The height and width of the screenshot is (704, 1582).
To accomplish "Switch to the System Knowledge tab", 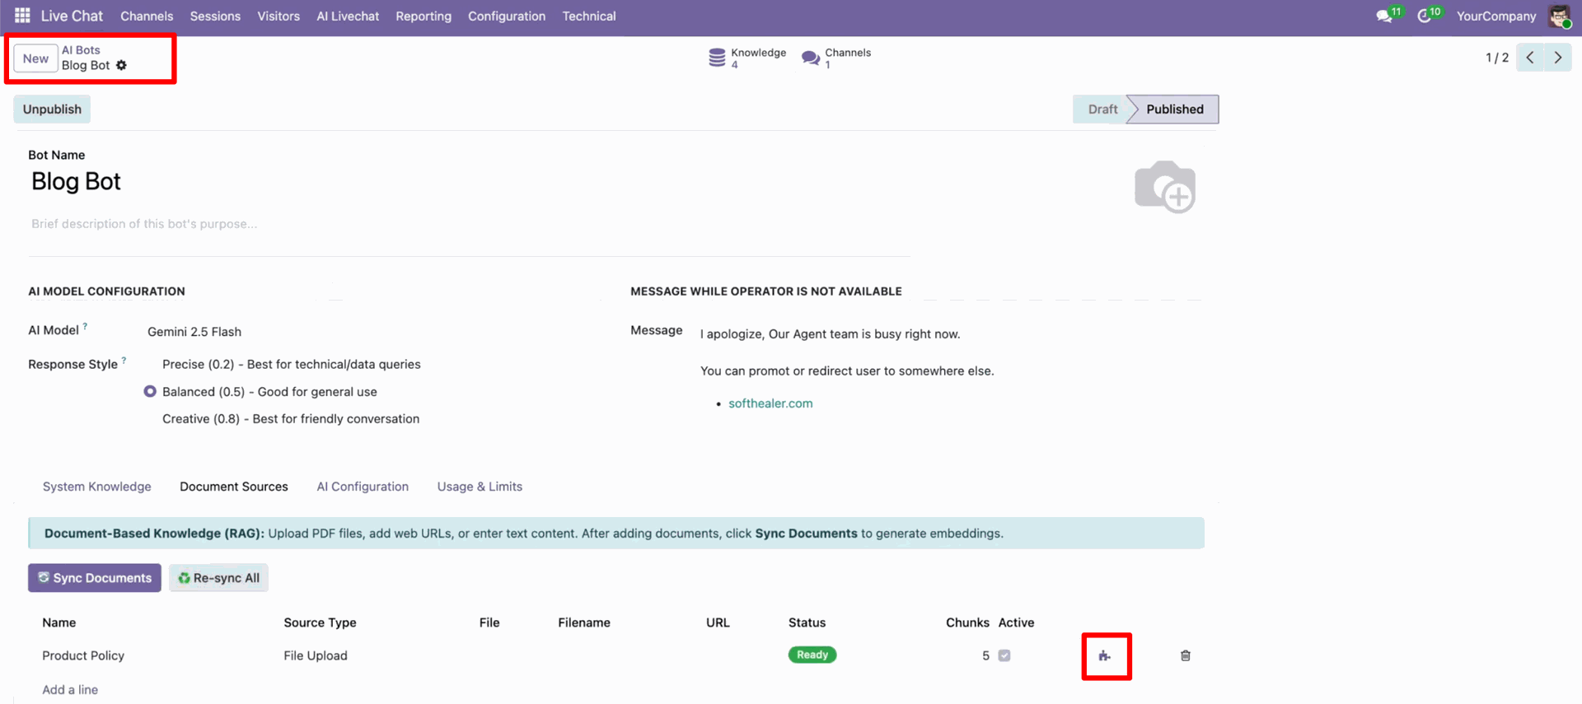I will (x=97, y=487).
